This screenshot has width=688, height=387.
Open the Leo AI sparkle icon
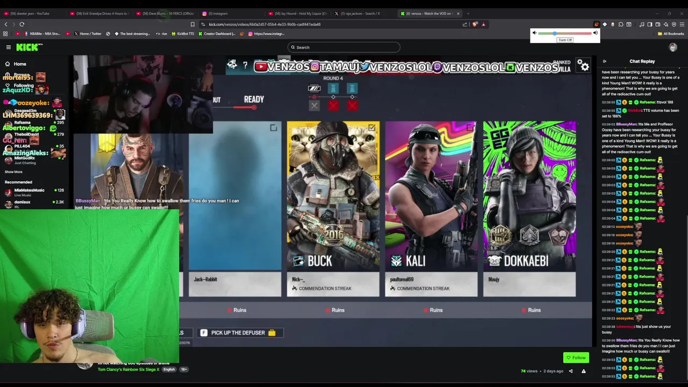click(666, 24)
